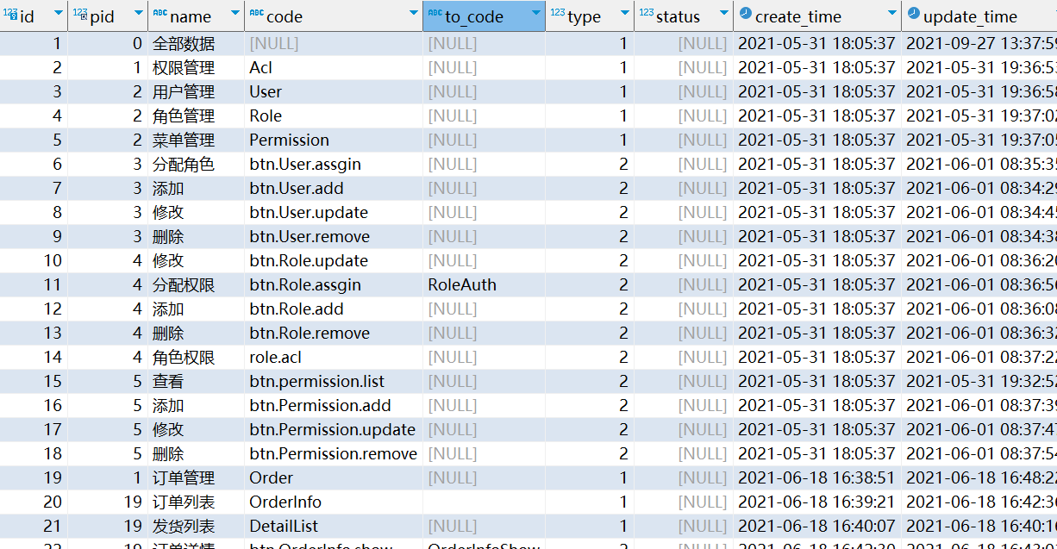Click the numeric key icon beside pid header

click(80, 15)
